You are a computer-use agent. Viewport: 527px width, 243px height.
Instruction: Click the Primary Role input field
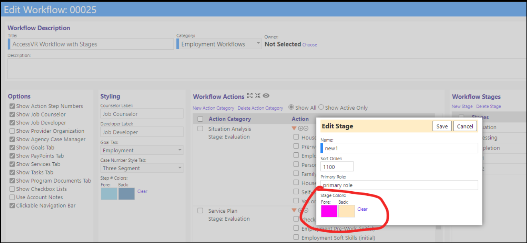[x=399, y=185]
